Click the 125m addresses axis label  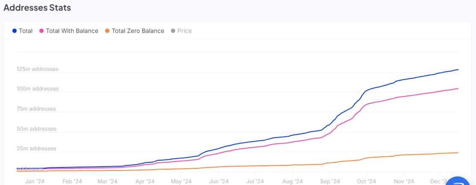(x=38, y=69)
